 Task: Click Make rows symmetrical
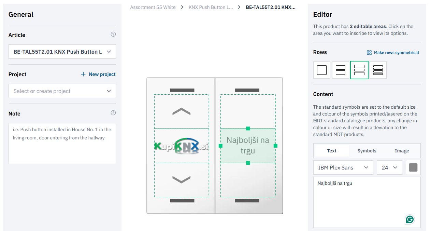(x=397, y=53)
